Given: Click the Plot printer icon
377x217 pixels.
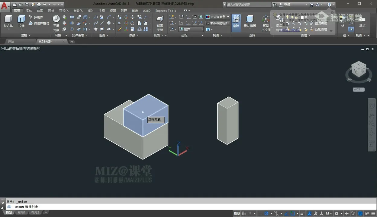Looking at the screenshot, I should pyautogui.click(x=39, y=5).
